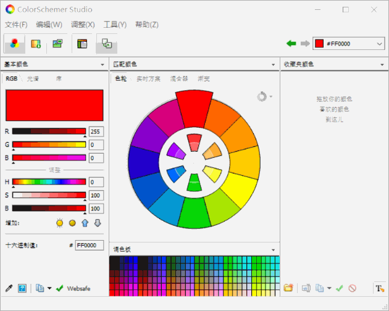389x311 pixels.
Task: Open the 文件(F) menu
Action: 16,25
